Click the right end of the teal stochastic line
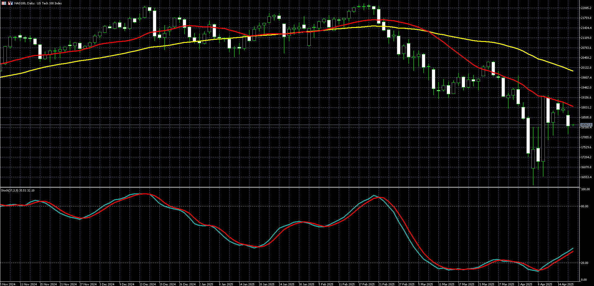 (573, 248)
